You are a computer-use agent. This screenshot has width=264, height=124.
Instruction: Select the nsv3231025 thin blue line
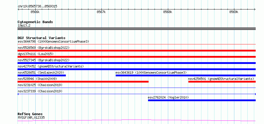coord(137,88)
